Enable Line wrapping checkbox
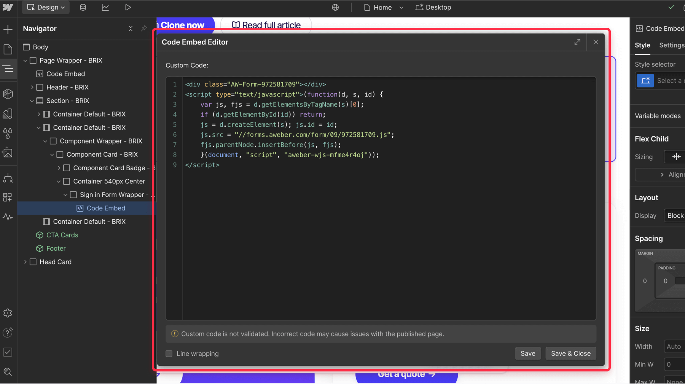The width and height of the screenshot is (685, 384). 169,354
